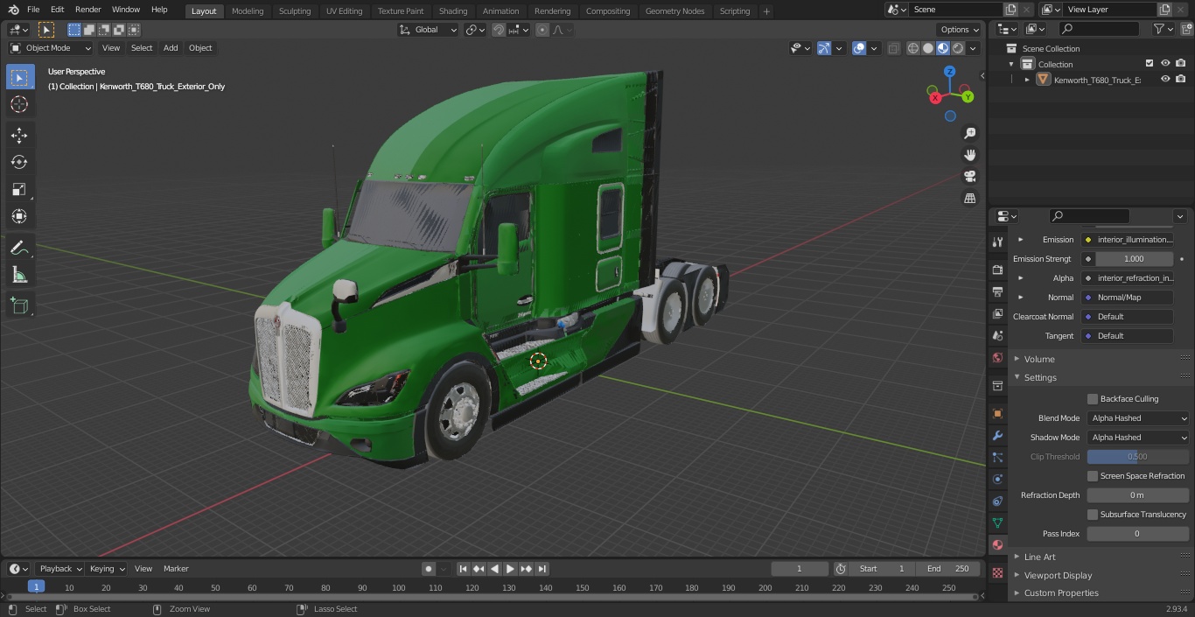Click the viewport zoom magnifier icon

pyautogui.click(x=969, y=133)
